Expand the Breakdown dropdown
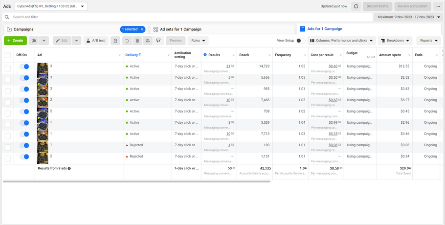This screenshot has width=445, height=225. point(395,41)
